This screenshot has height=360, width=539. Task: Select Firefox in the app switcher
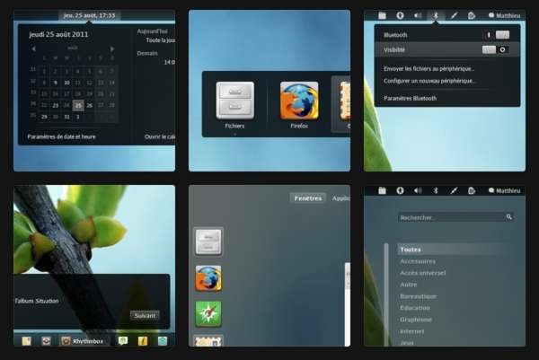[299, 105]
